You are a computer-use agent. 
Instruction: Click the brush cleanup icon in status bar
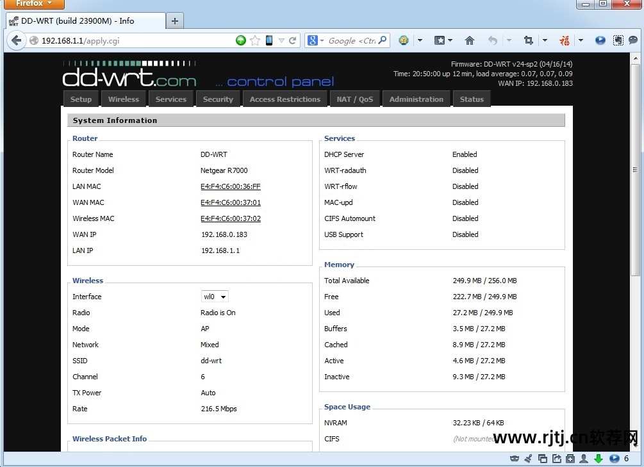[528, 459]
